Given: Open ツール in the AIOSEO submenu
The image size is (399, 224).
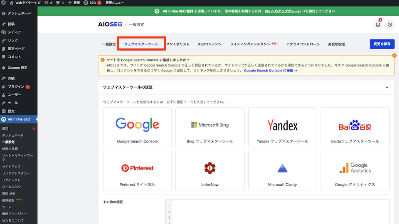Looking at the screenshot, I should (7, 207).
